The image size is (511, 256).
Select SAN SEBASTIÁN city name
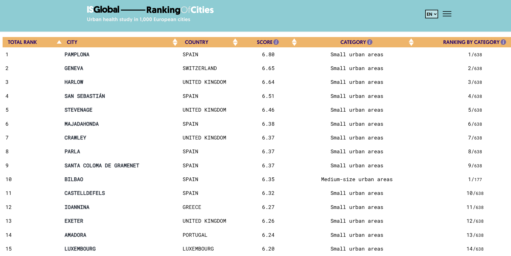(x=85, y=96)
